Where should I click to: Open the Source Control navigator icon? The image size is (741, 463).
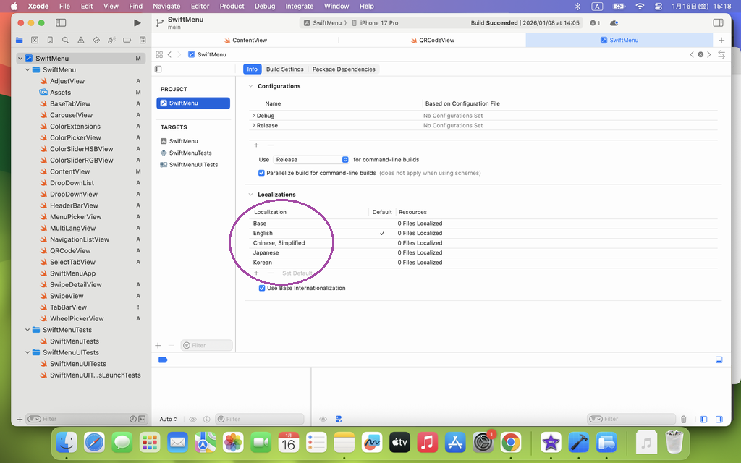click(x=34, y=40)
